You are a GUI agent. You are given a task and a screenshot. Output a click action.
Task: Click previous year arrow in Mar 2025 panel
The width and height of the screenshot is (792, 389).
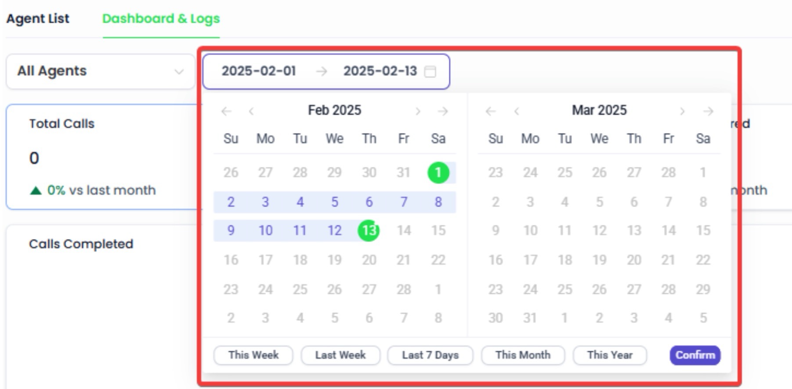point(491,112)
